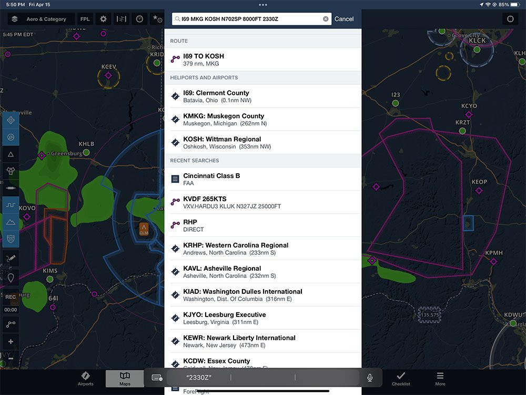
Task: Toggle the altitude profile strip on the sidebar
Action: tap(11, 204)
